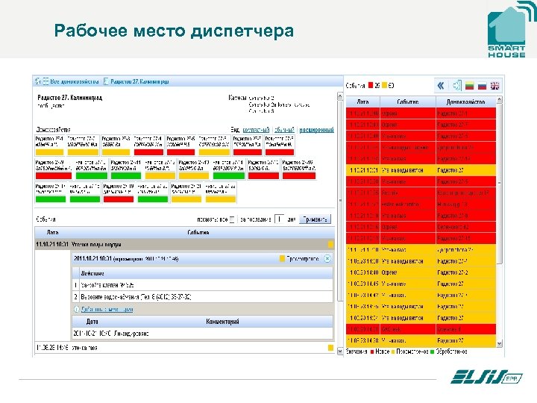Screen dimensions: 537x403
Task: Select the 11.10.21 10:01 water leak event row
Action: coord(185,245)
